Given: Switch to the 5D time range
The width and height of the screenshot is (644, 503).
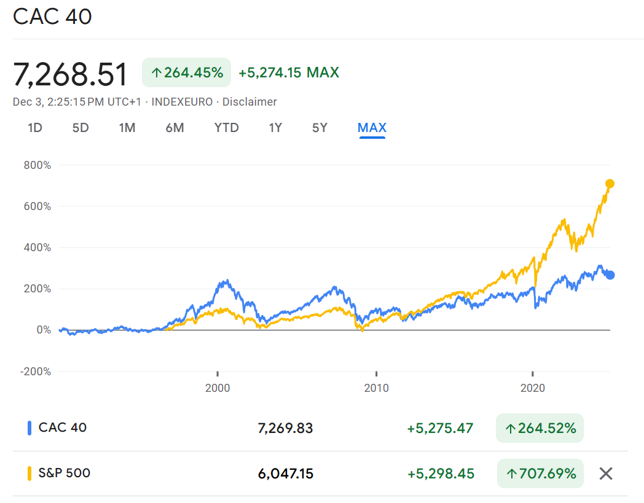Looking at the screenshot, I should [x=80, y=128].
